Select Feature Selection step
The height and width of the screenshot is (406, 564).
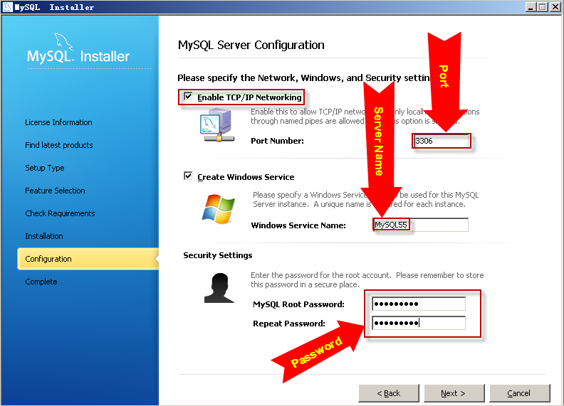pyautogui.click(x=55, y=191)
